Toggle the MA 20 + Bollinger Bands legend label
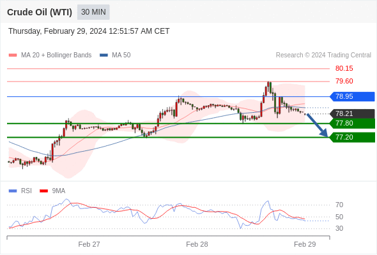Viewport: 377px width, 255px height. pos(56,55)
